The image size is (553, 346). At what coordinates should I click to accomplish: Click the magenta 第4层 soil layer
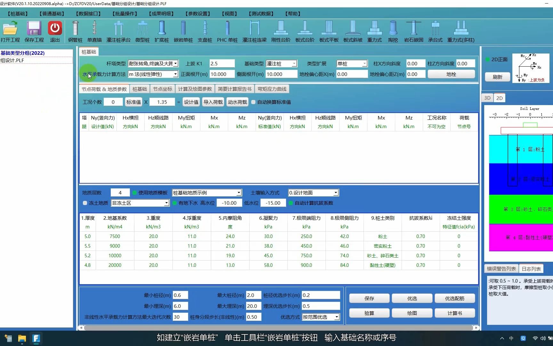(x=521, y=237)
